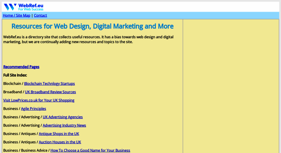
Task: Open the Agile Principles link
Action: [x=34, y=109]
